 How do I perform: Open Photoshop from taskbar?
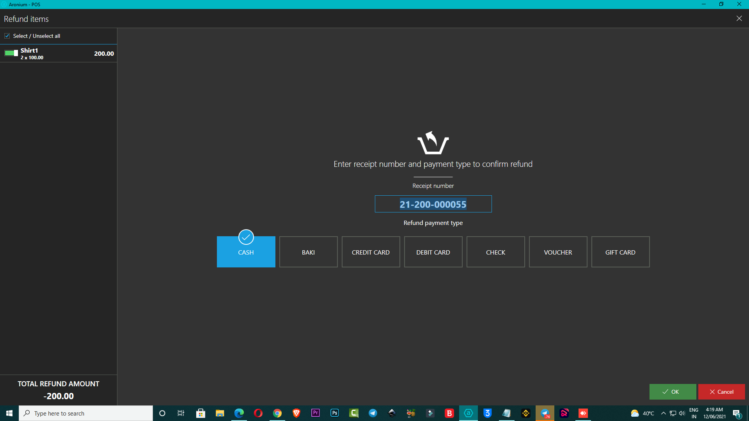pyautogui.click(x=335, y=413)
